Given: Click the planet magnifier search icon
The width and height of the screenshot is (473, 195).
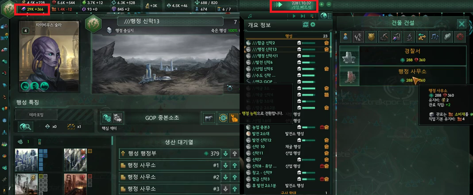Looking at the screenshot, I should pyautogui.click(x=25, y=127).
